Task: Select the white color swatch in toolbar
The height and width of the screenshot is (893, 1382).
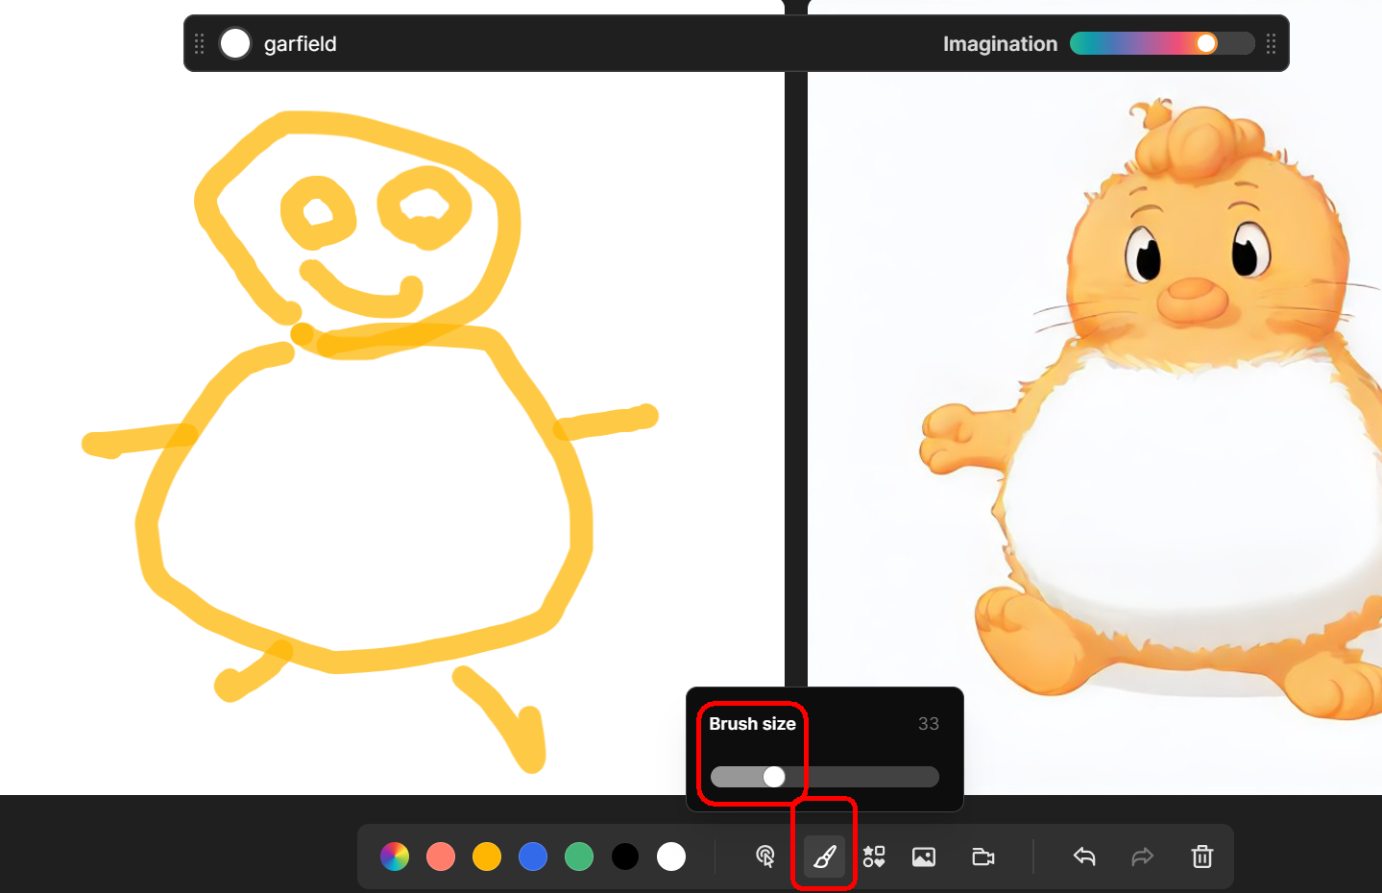Action: tap(671, 857)
